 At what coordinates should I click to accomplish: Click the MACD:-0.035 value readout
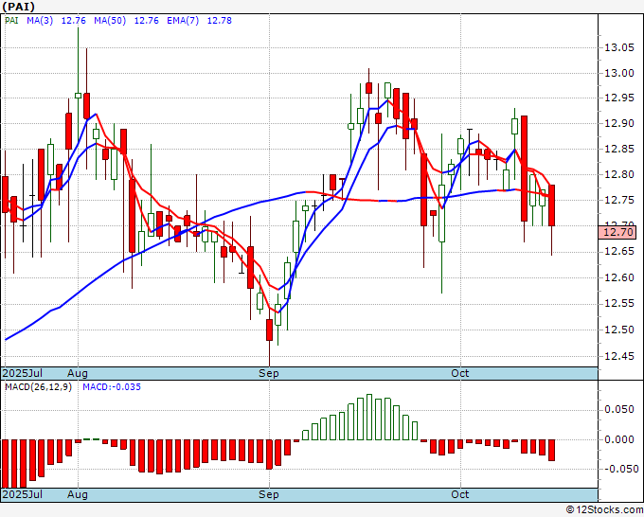click(x=112, y=387)
